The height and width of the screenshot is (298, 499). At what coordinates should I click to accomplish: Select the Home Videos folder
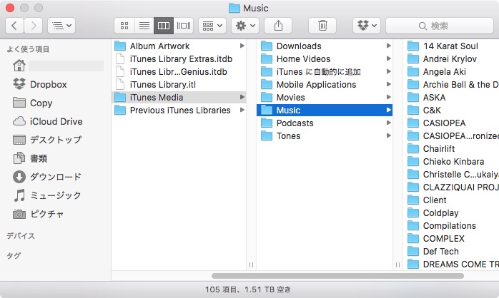click(x=325, y=59)
